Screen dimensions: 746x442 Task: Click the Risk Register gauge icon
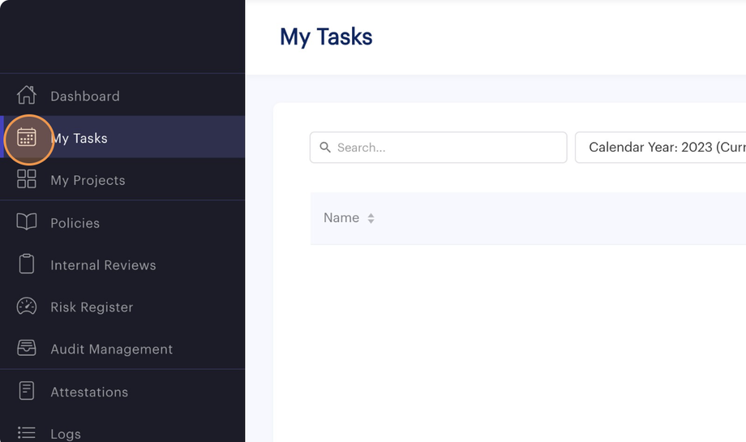pos(27,307)
